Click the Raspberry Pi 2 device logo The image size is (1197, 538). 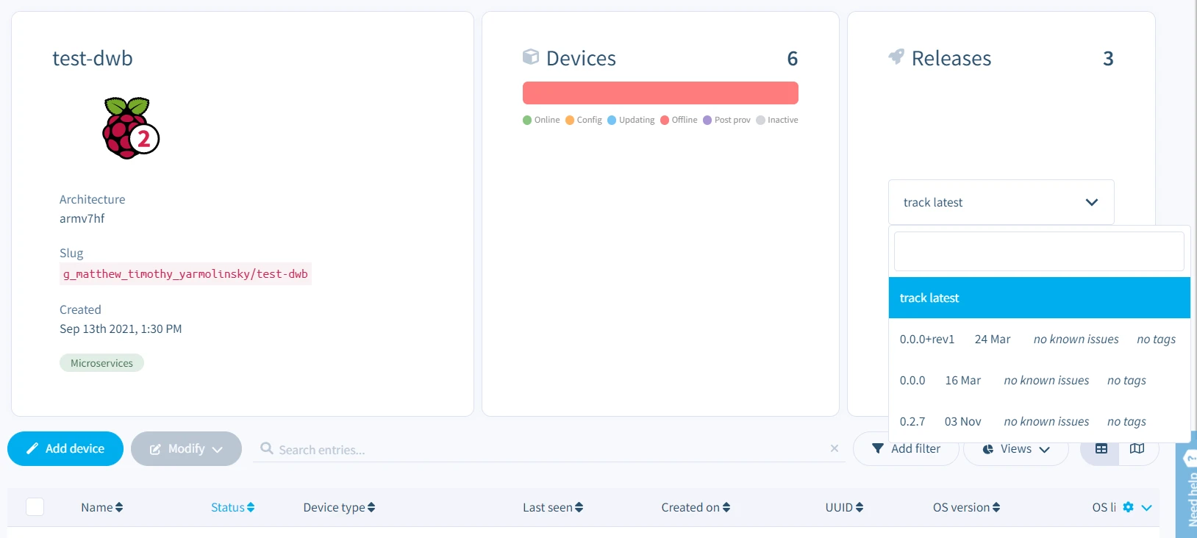coord(130,129)
